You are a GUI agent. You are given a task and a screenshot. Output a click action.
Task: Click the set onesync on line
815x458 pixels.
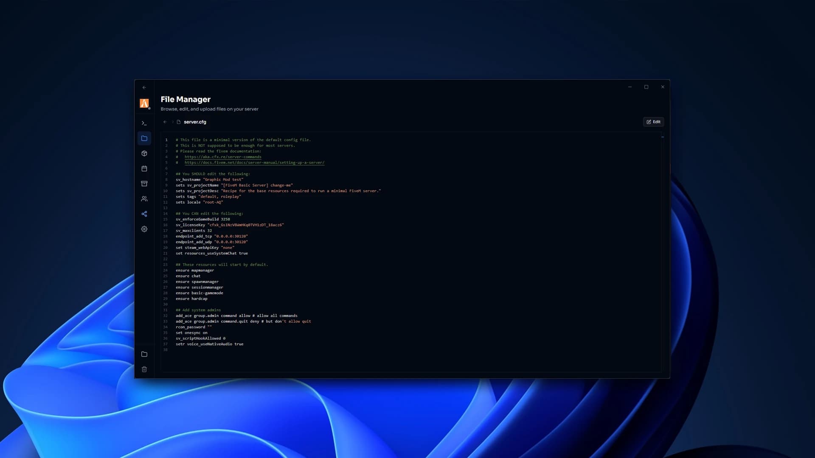coord(191,333)
